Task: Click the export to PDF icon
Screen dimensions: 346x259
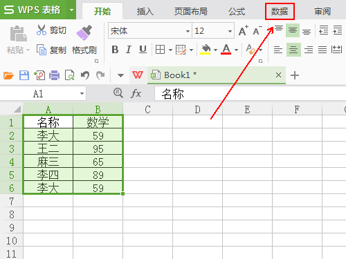Action: (39, 75)
